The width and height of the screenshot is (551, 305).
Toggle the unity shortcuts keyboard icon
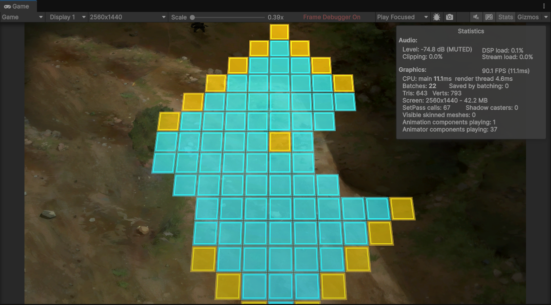[489, 17]
